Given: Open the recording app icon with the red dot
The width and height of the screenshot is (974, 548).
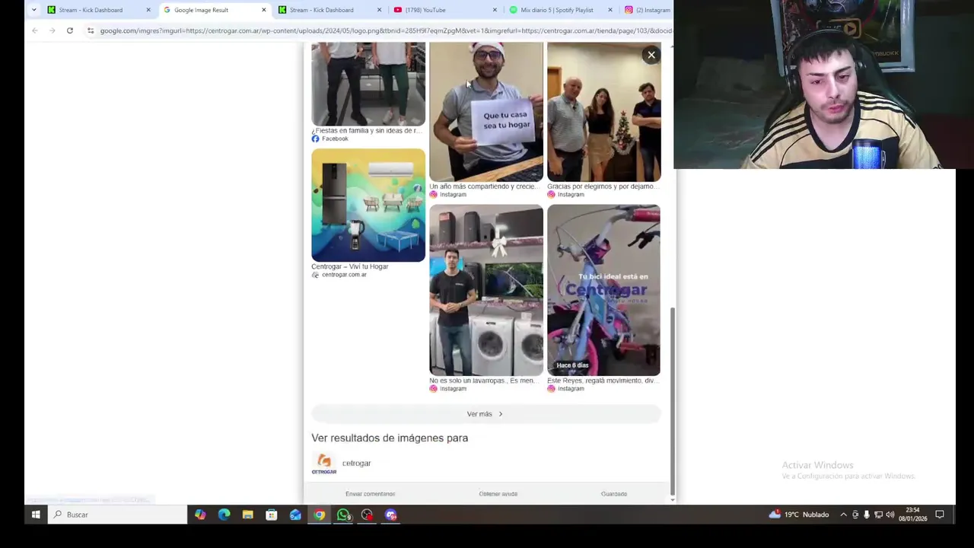Looking at the screenshot, I should coord(367,515).
